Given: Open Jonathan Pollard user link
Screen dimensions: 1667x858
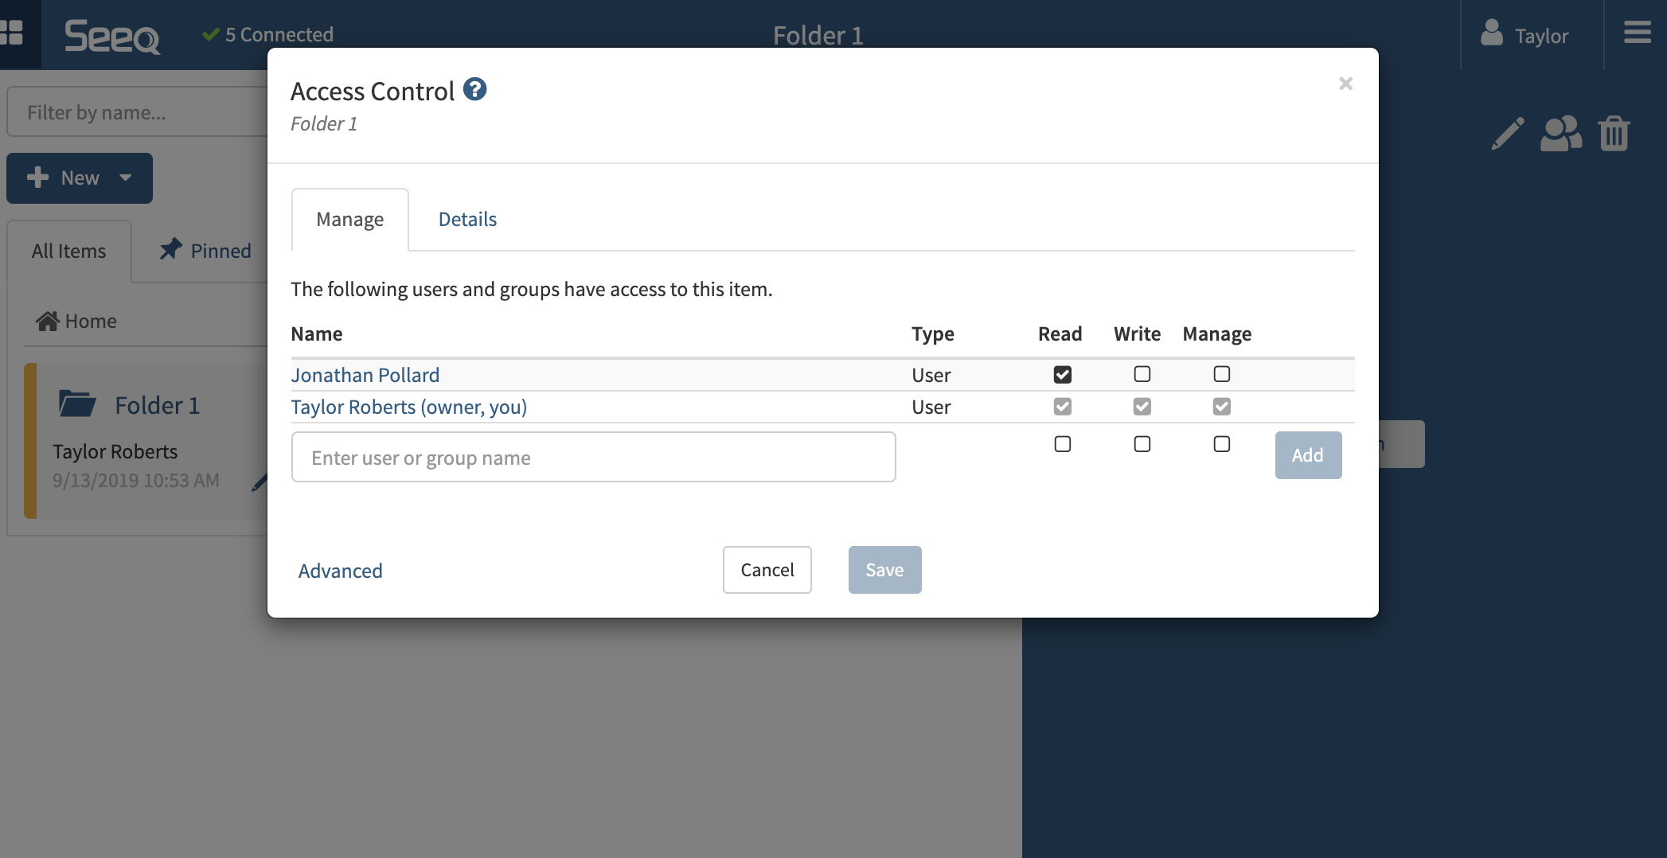Looking at the screenshot, I should click(x=365, y=375).
